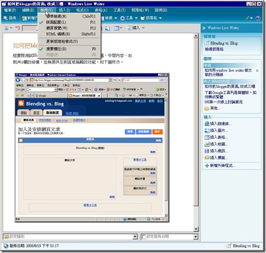Choose HTML 編碼(H) from the view menu

[x=69, y=34]
